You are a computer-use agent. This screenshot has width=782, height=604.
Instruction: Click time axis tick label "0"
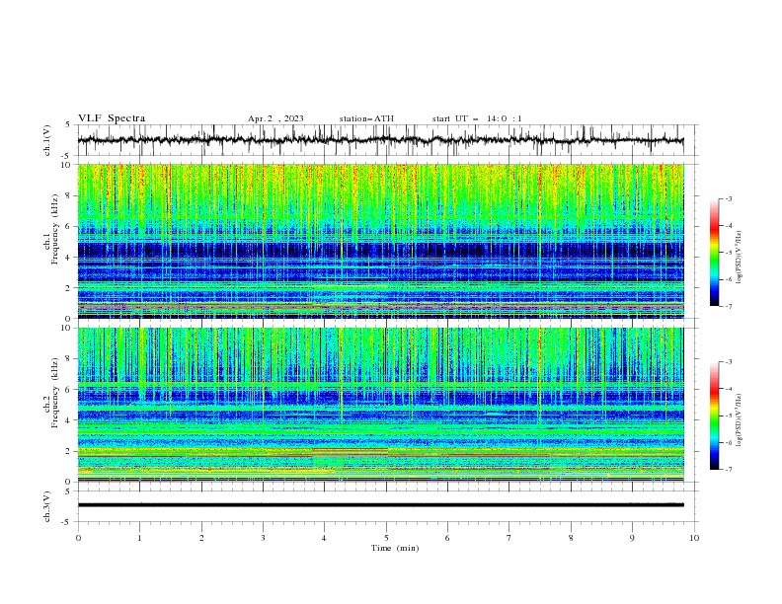[x=78, y=538]
